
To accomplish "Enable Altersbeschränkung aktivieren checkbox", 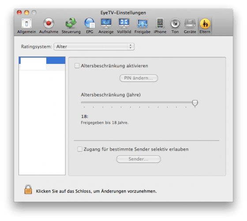I will pos(77,66).
